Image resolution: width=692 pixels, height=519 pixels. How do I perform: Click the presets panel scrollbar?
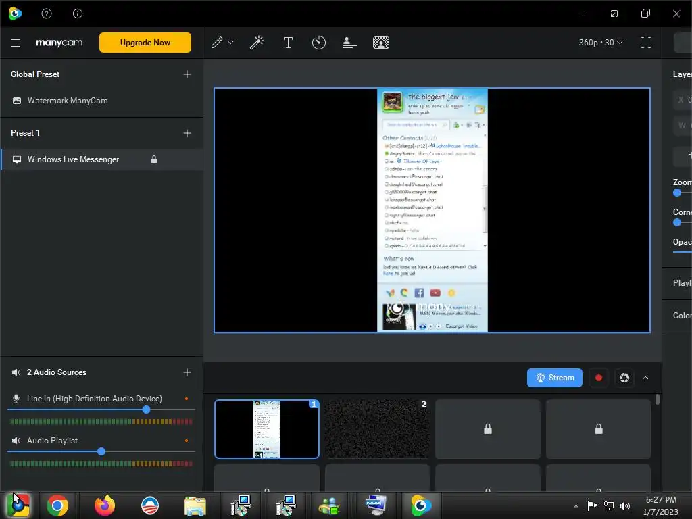point(658,399)
